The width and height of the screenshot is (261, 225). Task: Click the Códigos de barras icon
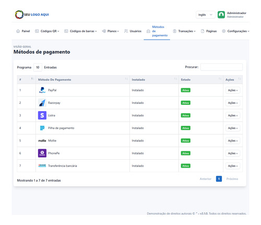(x=66, y=31)
